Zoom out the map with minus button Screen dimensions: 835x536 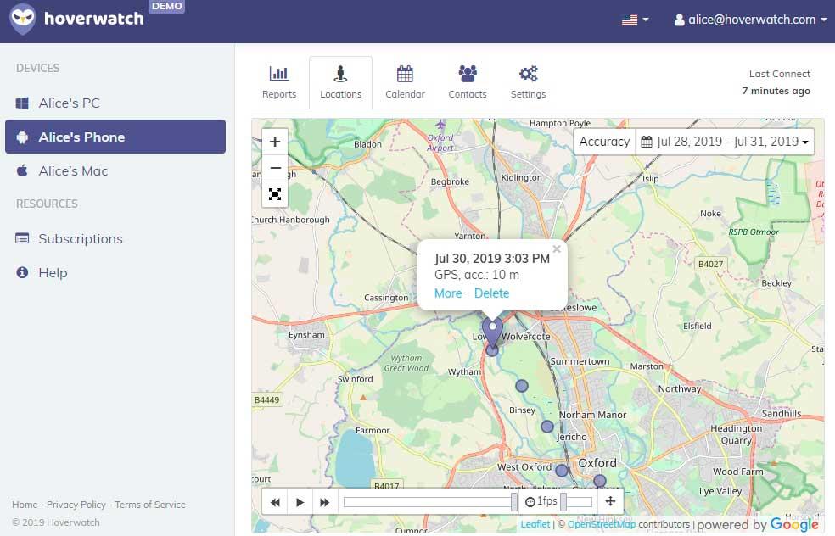[275, 168]
